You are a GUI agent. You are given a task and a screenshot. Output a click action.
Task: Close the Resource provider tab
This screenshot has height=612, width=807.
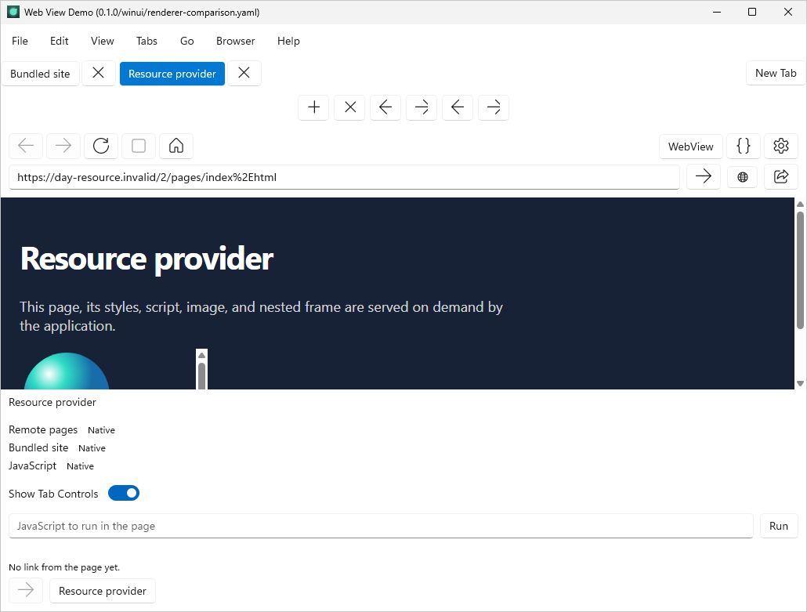[x=244, y=73]
